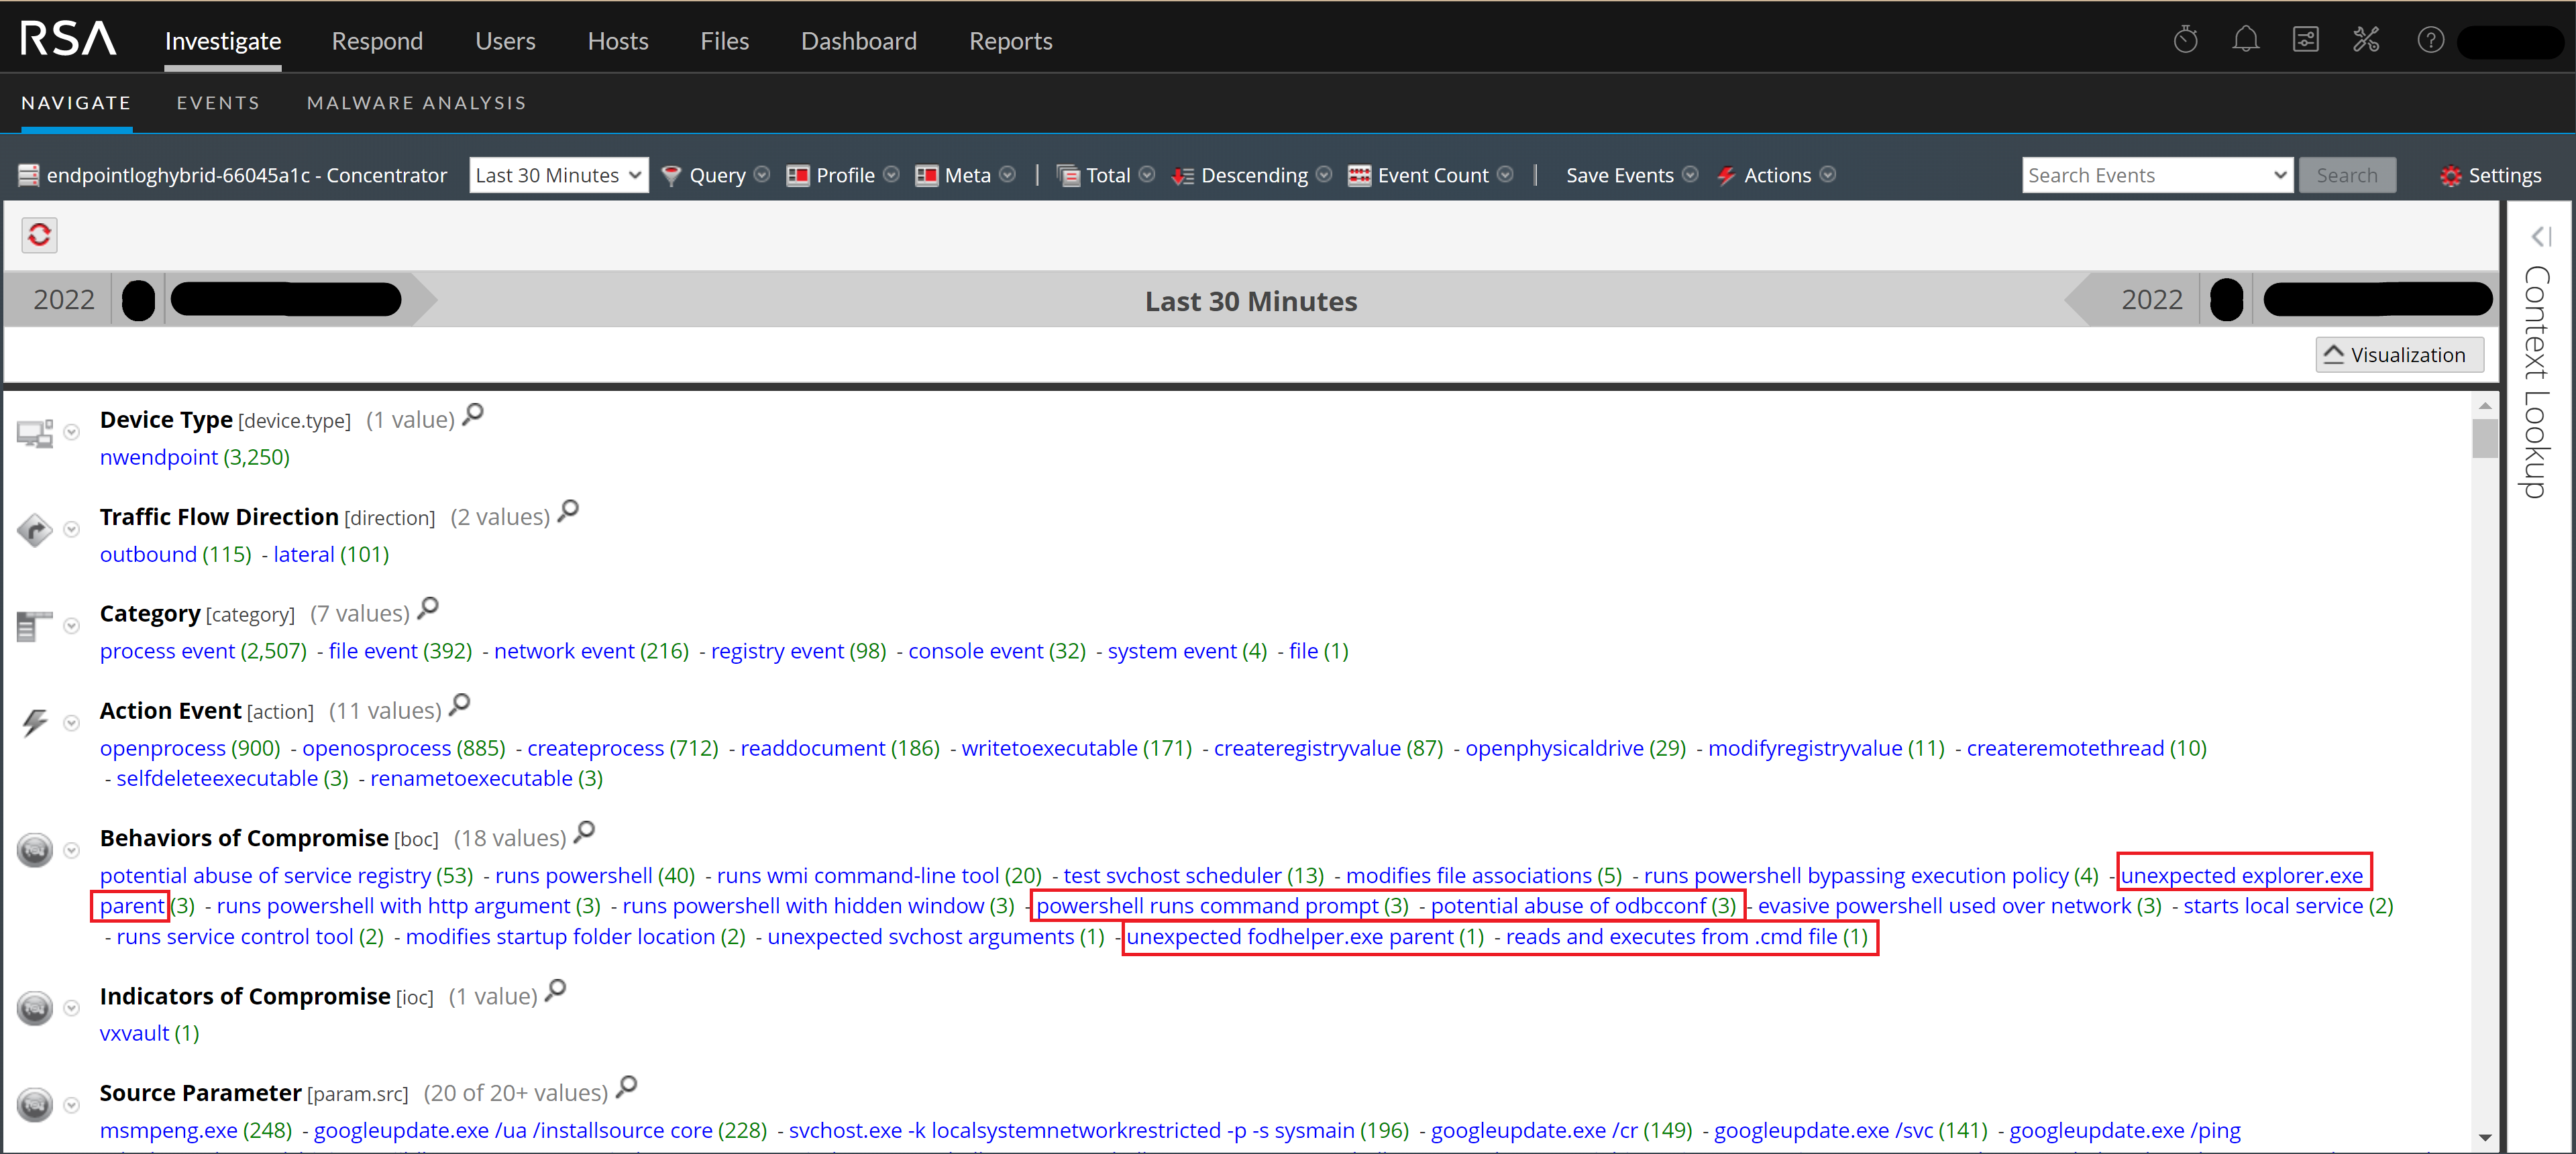This screenshot has width=2576, height=1154.
Task: Open the preferences sliders icon in header
Action: (x=2305, y=40)
